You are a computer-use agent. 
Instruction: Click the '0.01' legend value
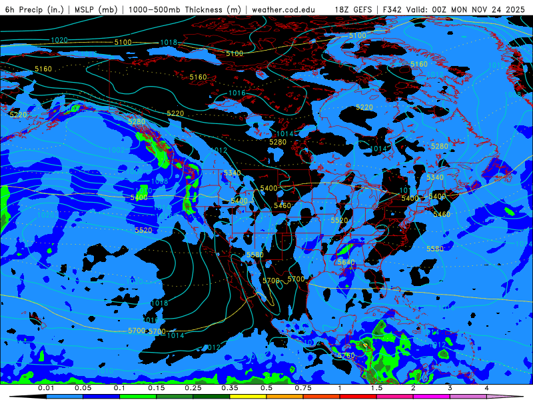click(46, 388)
